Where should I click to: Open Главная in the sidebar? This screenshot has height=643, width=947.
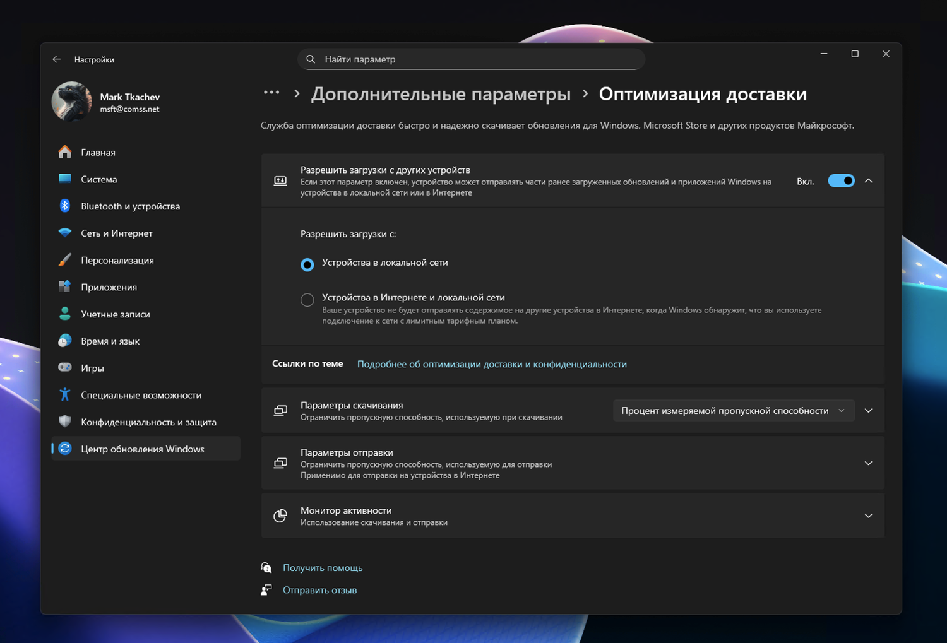pos(146,152)
